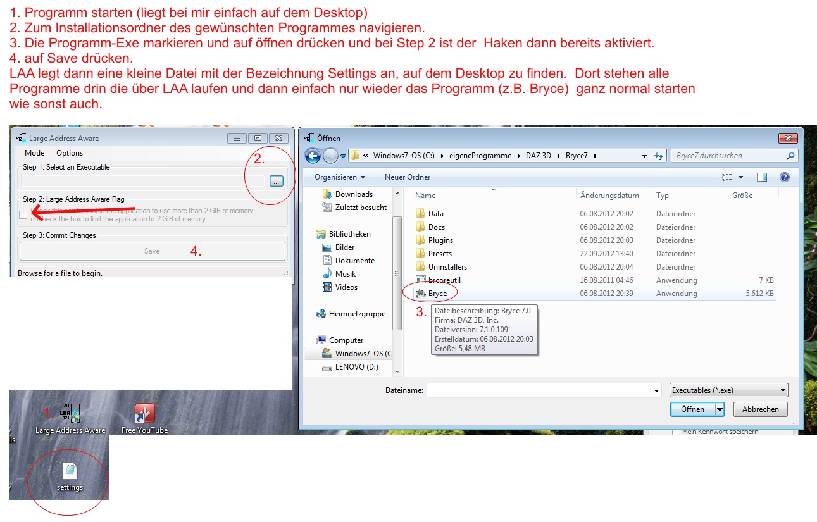Click the Save button in Large Address Aware
Viewport: 817px width, 522px height.
click(153, 251)
